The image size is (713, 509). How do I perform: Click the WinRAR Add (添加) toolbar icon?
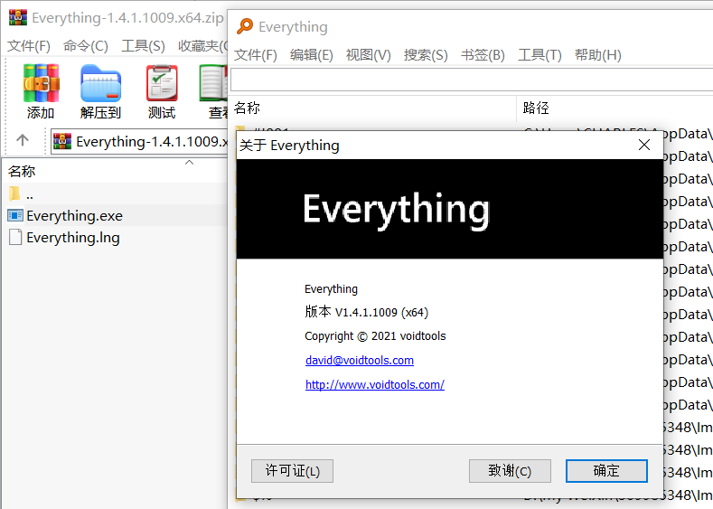tap(41, 83)
